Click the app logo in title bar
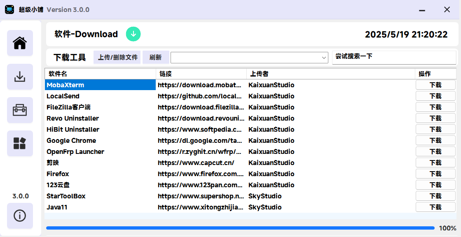The height and width of the screenshot is (237, 461). click(x=9, y=9)
